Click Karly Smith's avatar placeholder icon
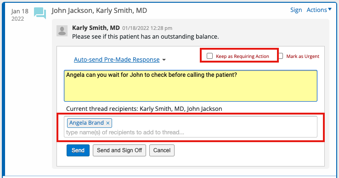339x178 pixels. [62, 31]
